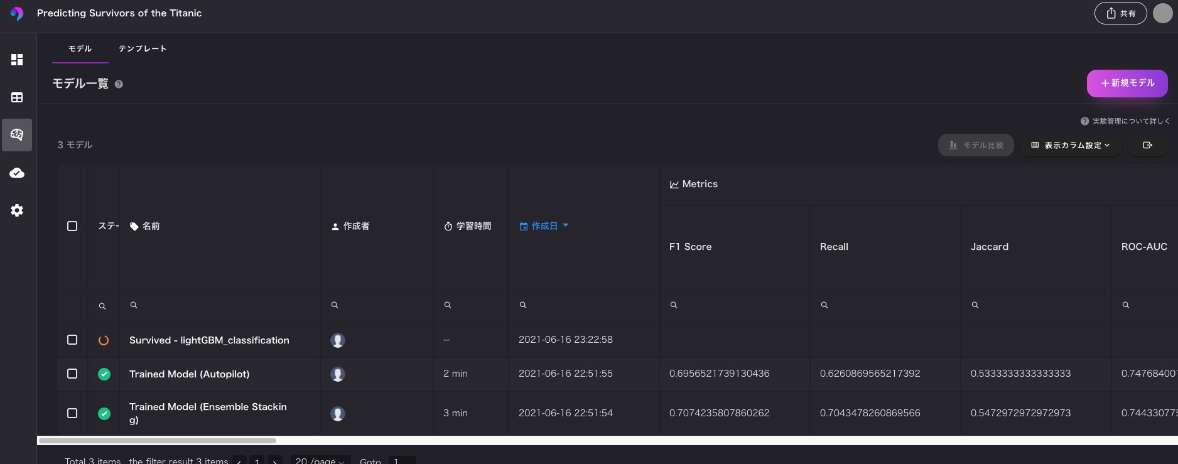
Task: Go to the next page arrow
Action: pos(275,460)
